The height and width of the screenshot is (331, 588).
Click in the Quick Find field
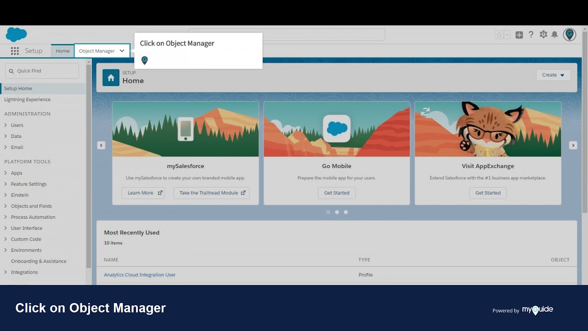coord(42,71)
